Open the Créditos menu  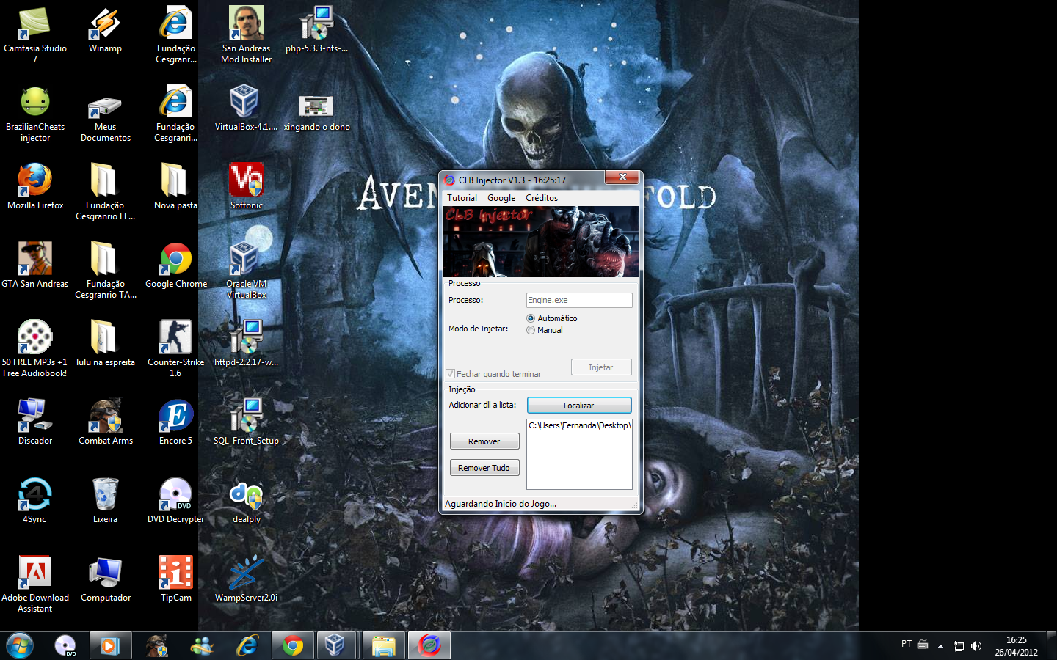tap(541, 197)
